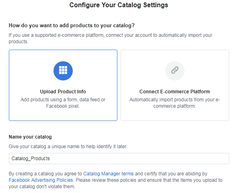
Task: Click the 'Configure Your Catalog Settings' heading
Action: (119, 5)
